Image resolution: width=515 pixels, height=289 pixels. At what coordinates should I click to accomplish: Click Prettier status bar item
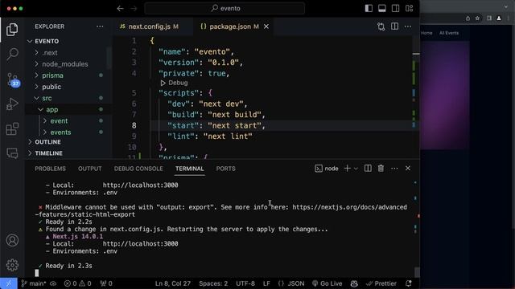click(x=381, y=283)
